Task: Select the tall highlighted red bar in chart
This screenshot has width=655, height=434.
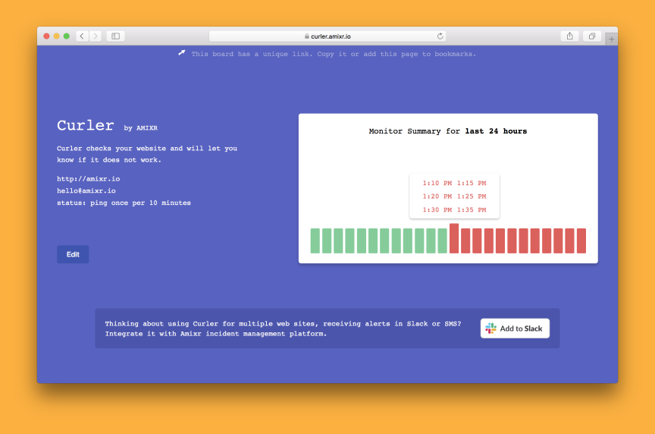Action: tap(454, 238)
